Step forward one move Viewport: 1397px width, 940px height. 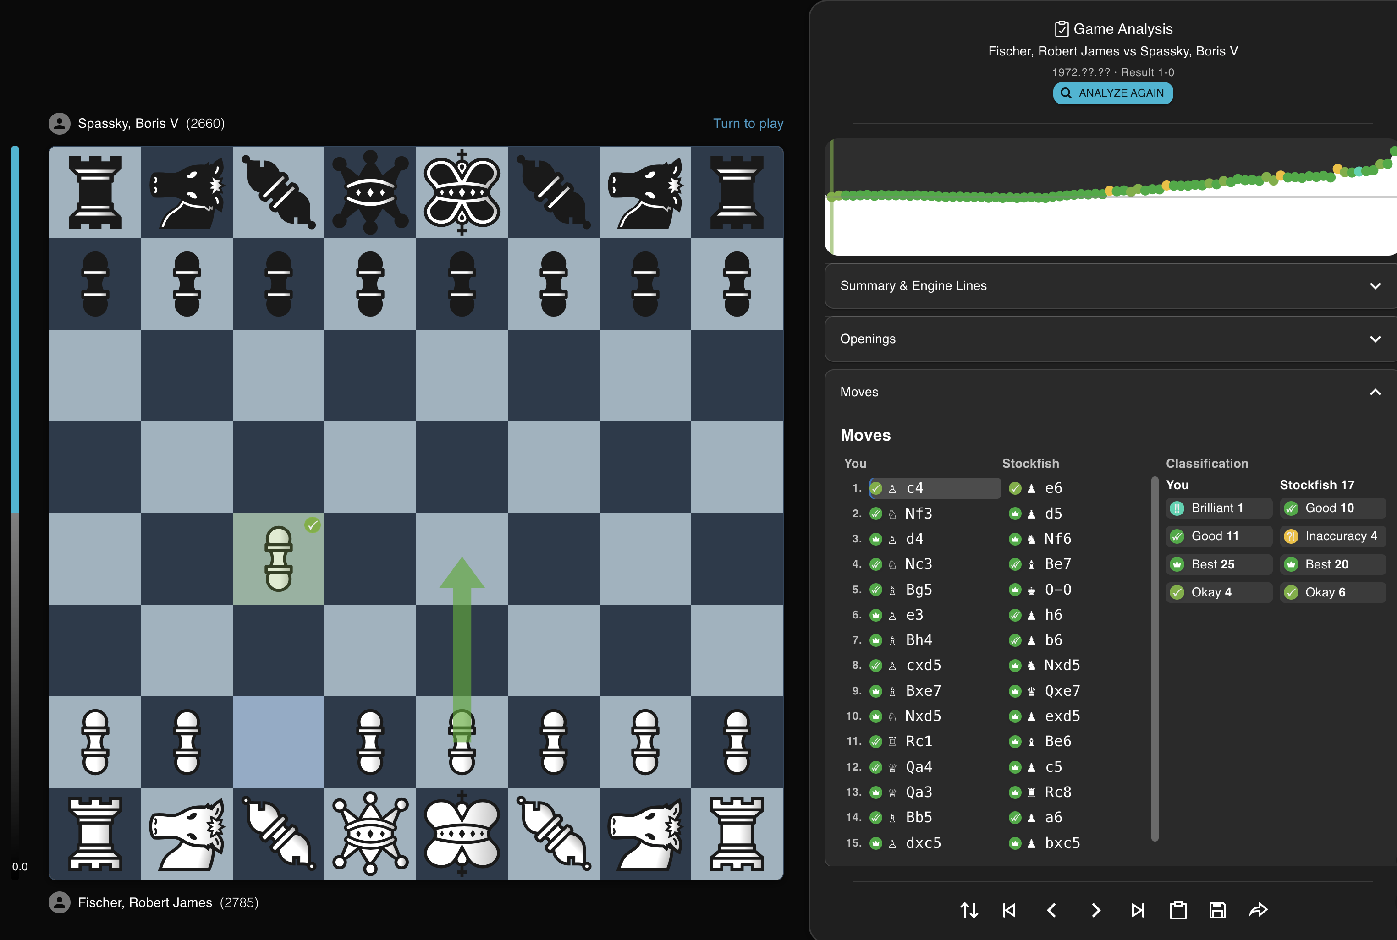click(1096, 909)
